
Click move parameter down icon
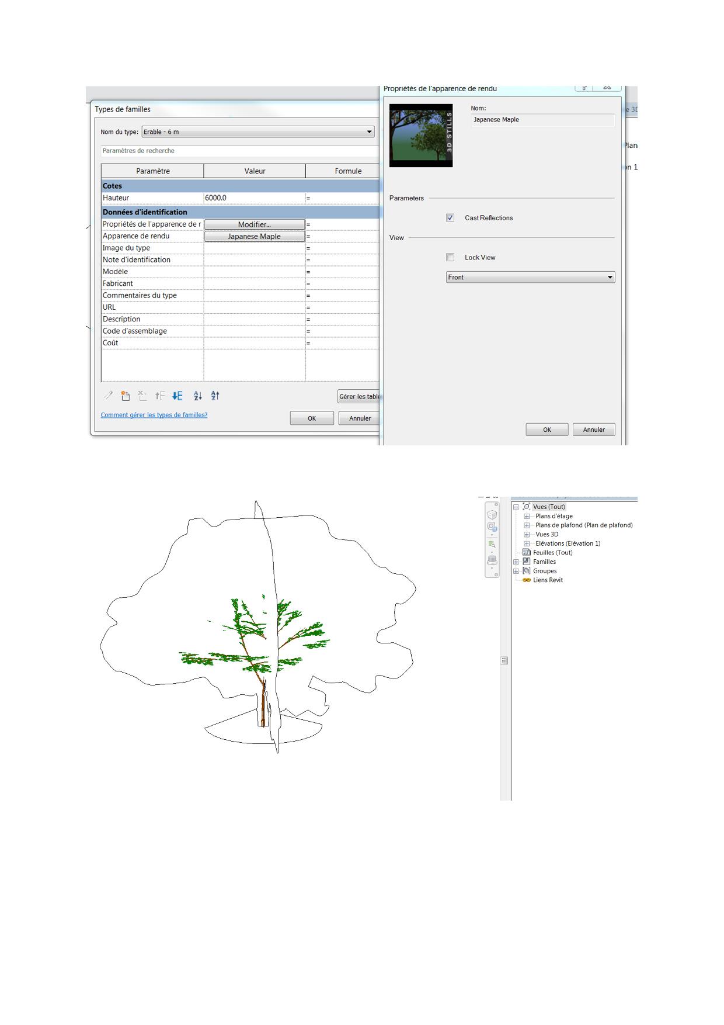coord(177,396)
